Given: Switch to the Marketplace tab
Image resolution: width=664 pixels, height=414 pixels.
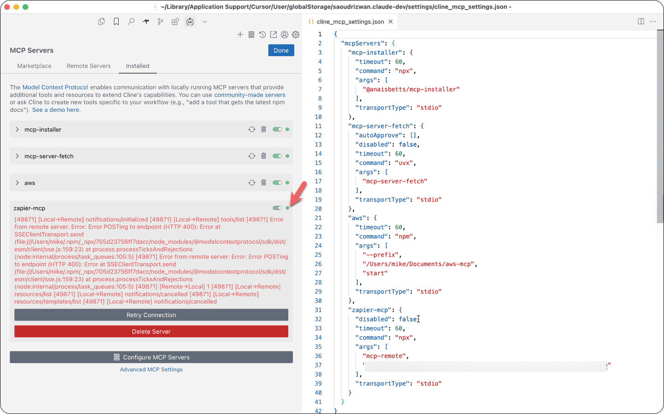Looking at the screenshot, I should [35, 66].
